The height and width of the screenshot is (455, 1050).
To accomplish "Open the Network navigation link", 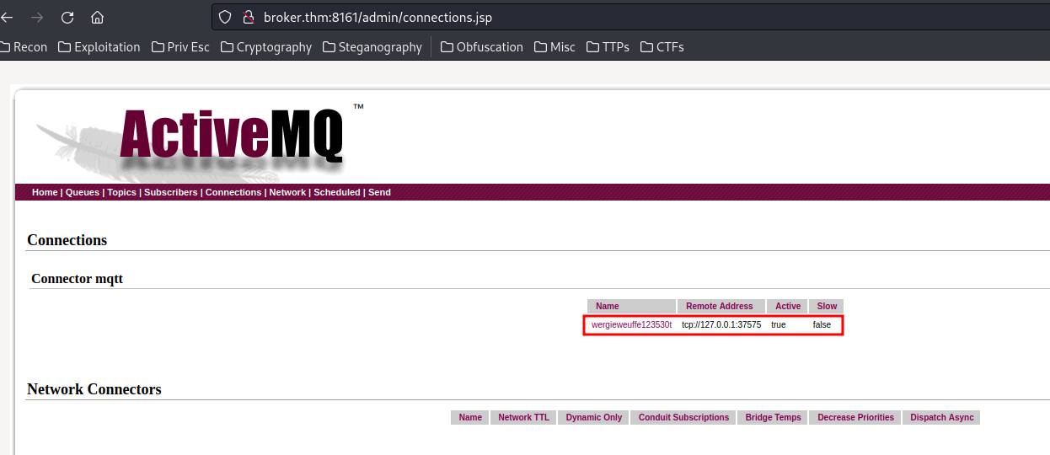I will [x=287, y=192].
